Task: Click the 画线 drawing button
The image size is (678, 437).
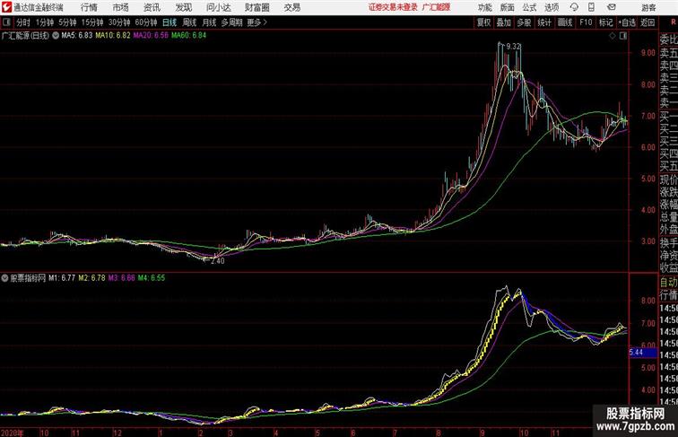Action: point(565,22)
